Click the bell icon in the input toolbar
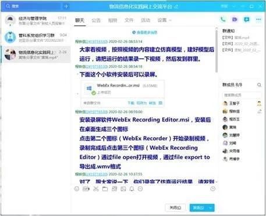The width and height of the screenshot is (266, 216). pos(132,189)
